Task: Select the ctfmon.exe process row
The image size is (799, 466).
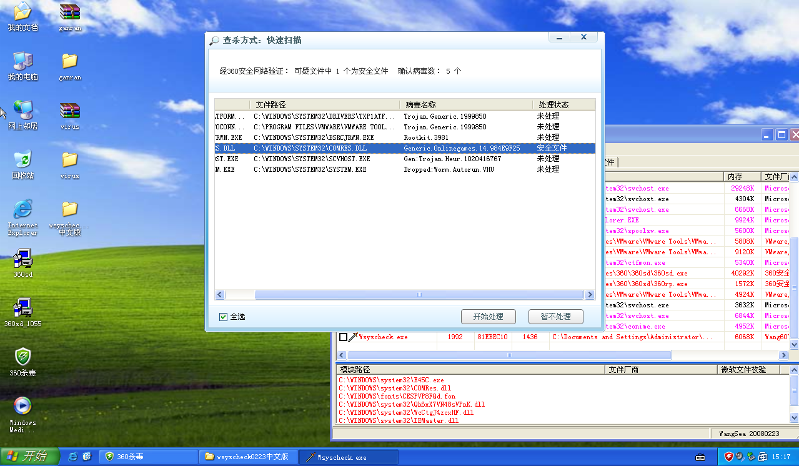Action: pos(697,262)
